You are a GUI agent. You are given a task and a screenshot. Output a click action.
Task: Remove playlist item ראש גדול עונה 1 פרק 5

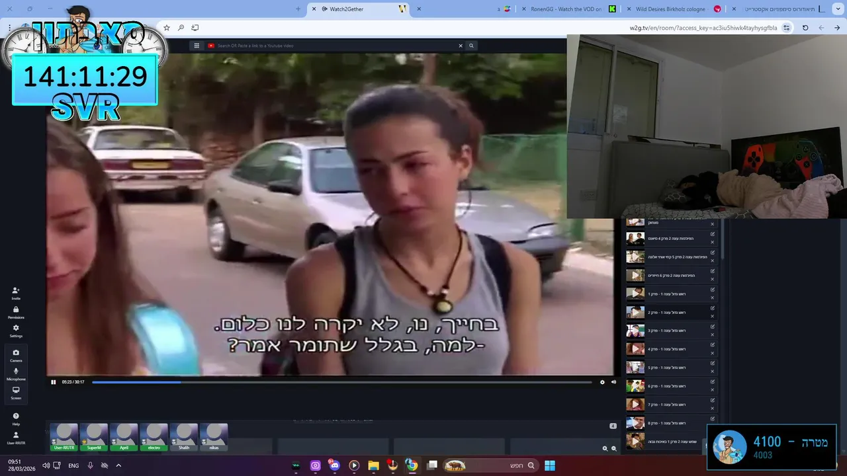713,372
